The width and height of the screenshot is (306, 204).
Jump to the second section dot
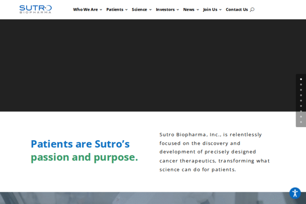click(301, 84)
